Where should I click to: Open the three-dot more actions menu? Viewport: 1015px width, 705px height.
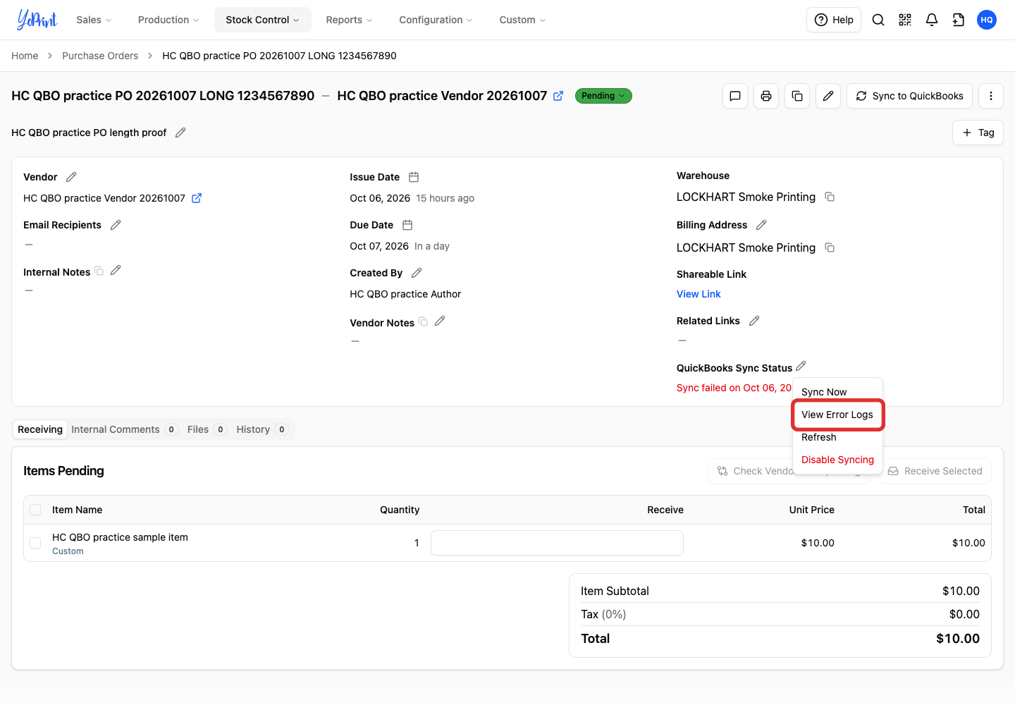(991, 96)
